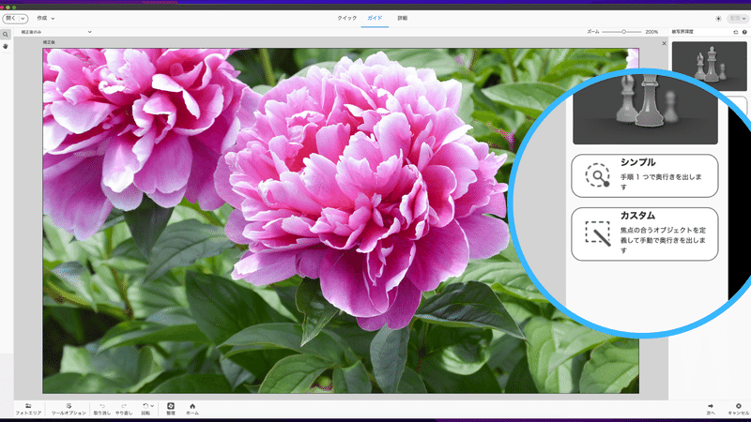Click the 次へ (Next) arrow button

click(x=711, y=409)
